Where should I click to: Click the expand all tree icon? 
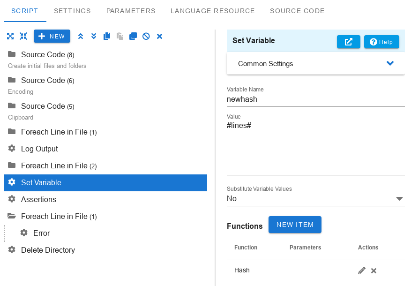point(10,36)
